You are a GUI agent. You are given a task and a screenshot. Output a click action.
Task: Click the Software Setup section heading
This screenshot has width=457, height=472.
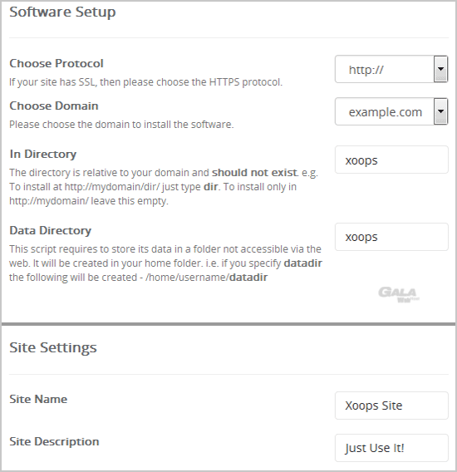pos(62,12)
